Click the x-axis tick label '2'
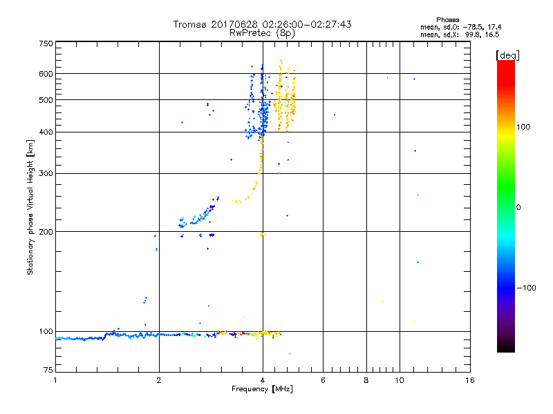This screenshot has width=553, height=414. point(159,380)
